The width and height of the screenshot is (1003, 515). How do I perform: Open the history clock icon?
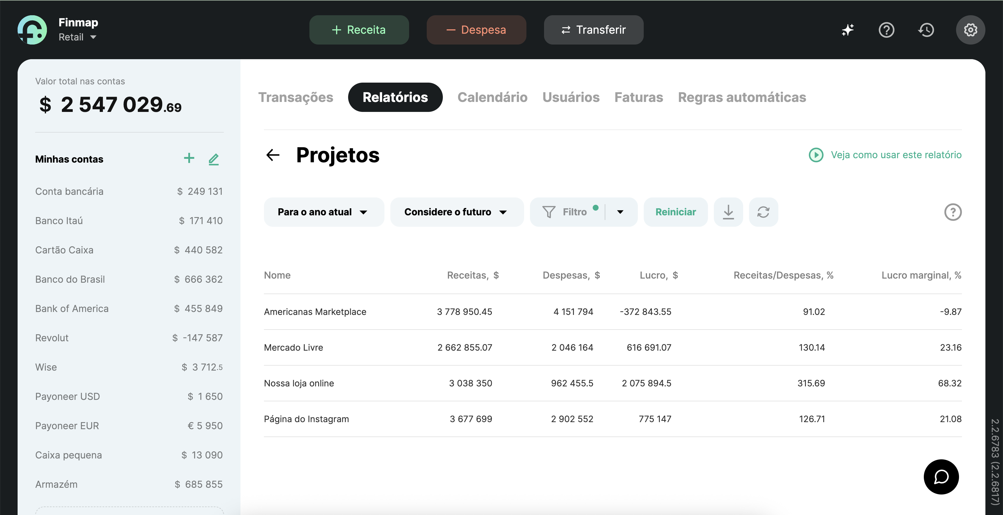pyautogui.click(x=926, y=30)
